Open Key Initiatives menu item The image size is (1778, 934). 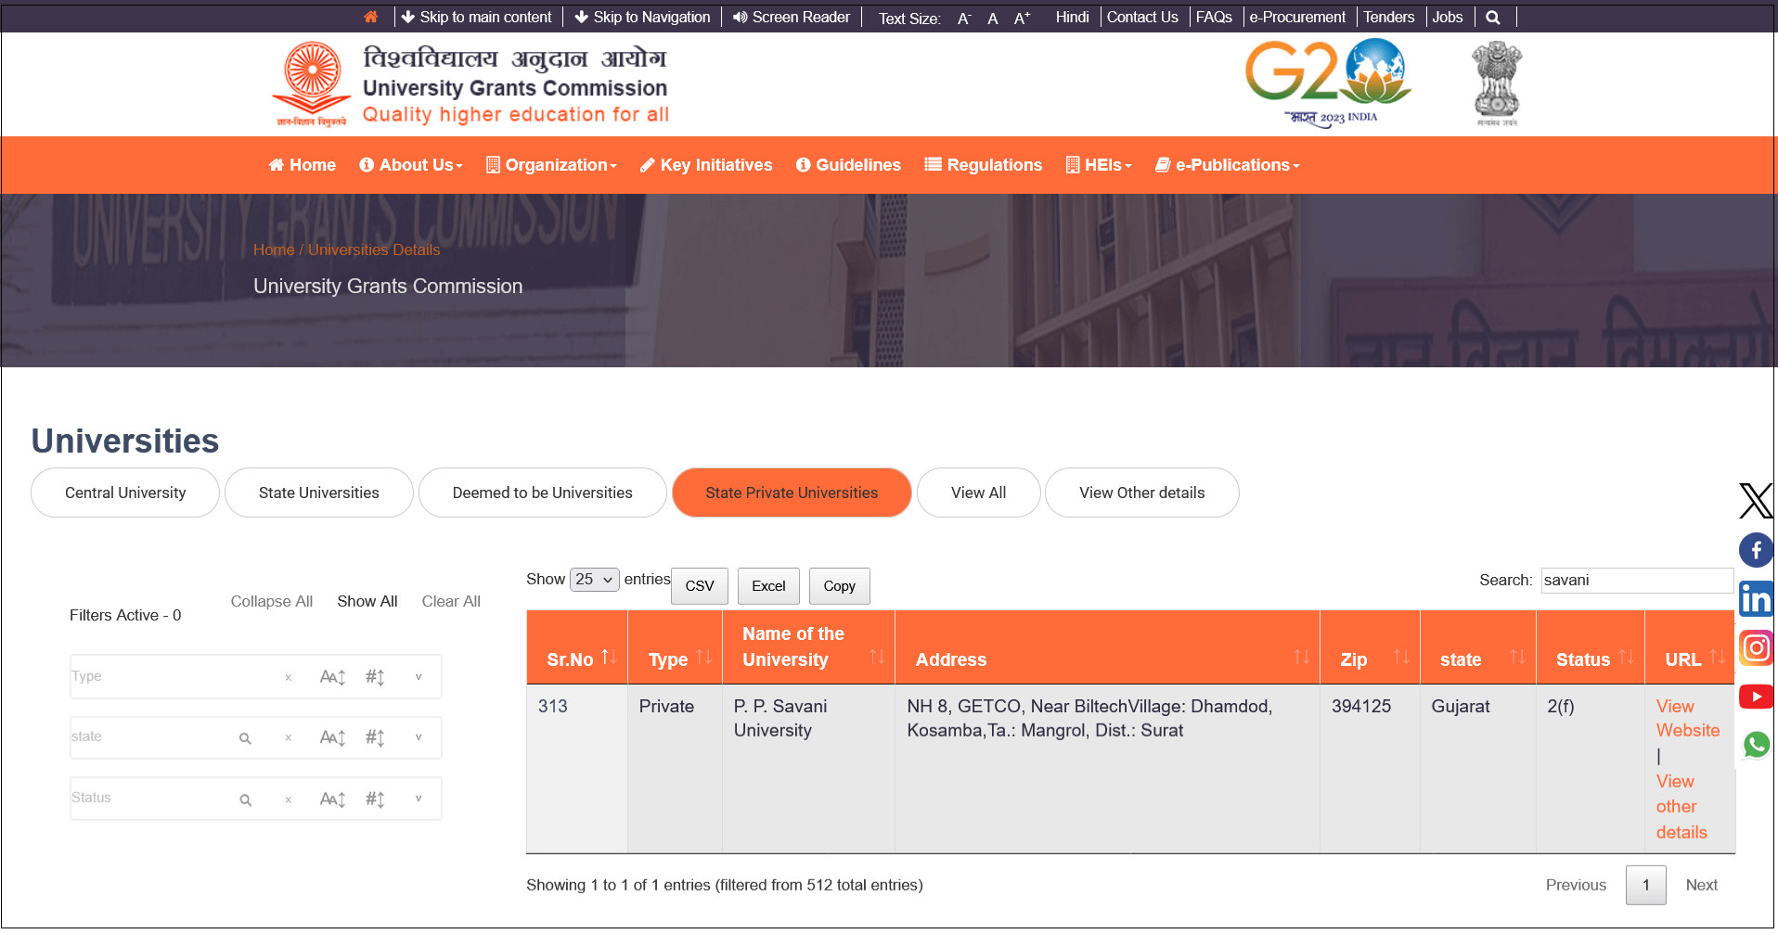(x=706, y=165)
